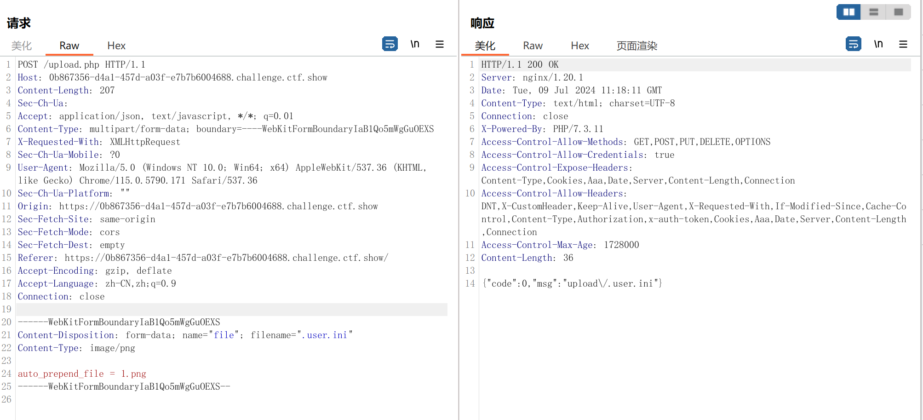This screenshot has width=923, height=420.
Task: Select the response Raw tab
Action: click(533, 46)
